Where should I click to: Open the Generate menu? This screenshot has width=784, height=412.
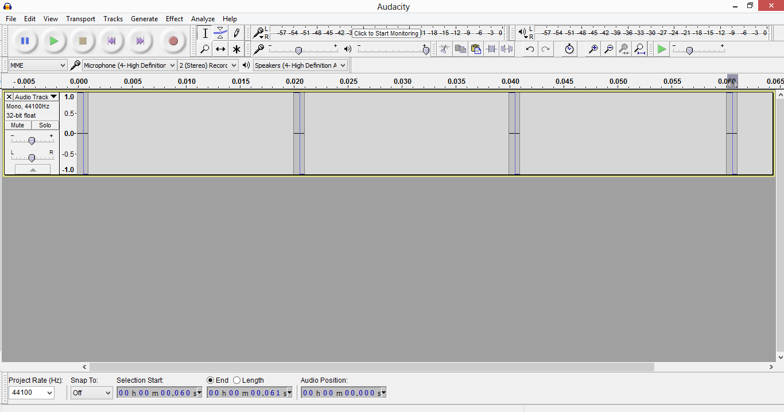tap(144, 19)
